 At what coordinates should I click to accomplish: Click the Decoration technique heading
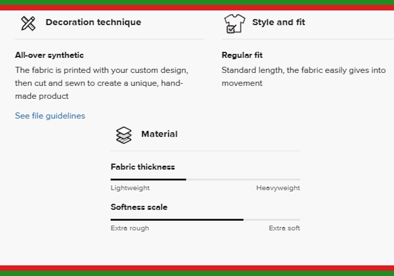(x=93, y=22)
